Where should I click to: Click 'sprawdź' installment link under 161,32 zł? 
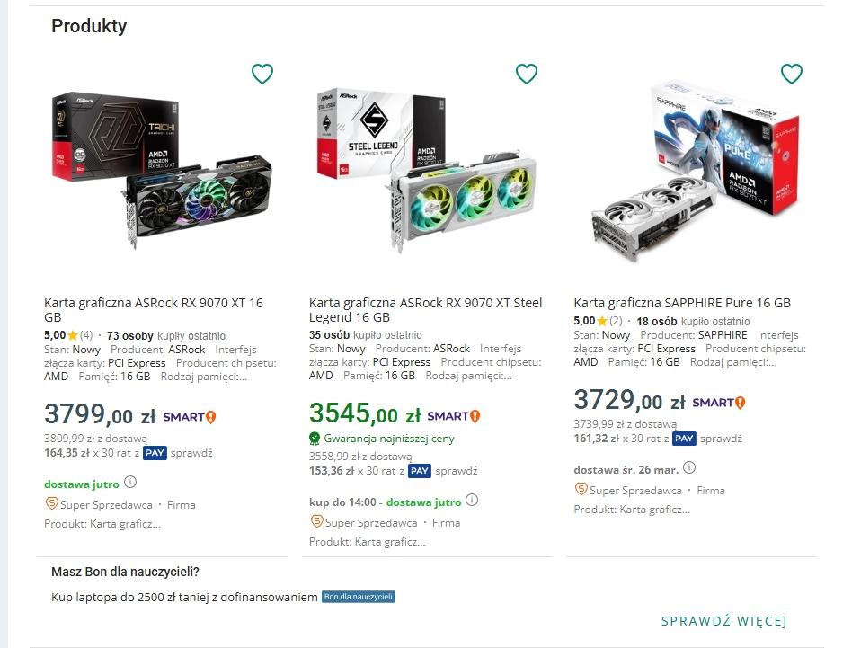(721, 439)
